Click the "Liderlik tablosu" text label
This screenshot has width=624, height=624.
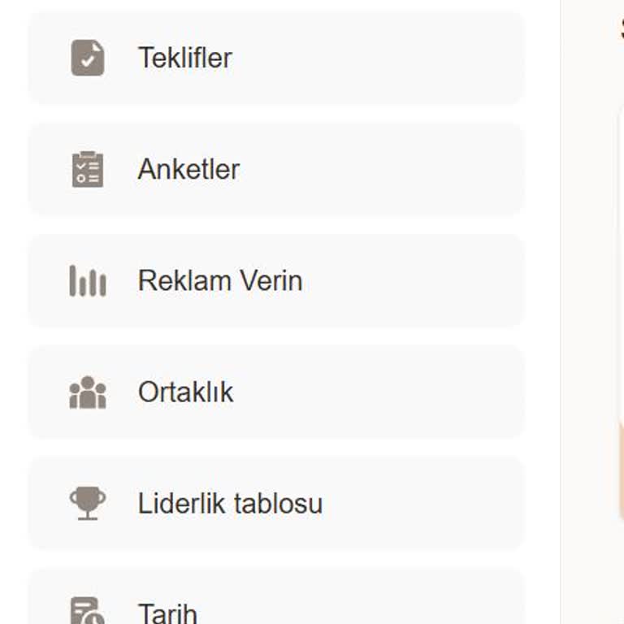[x=230, y=504]
